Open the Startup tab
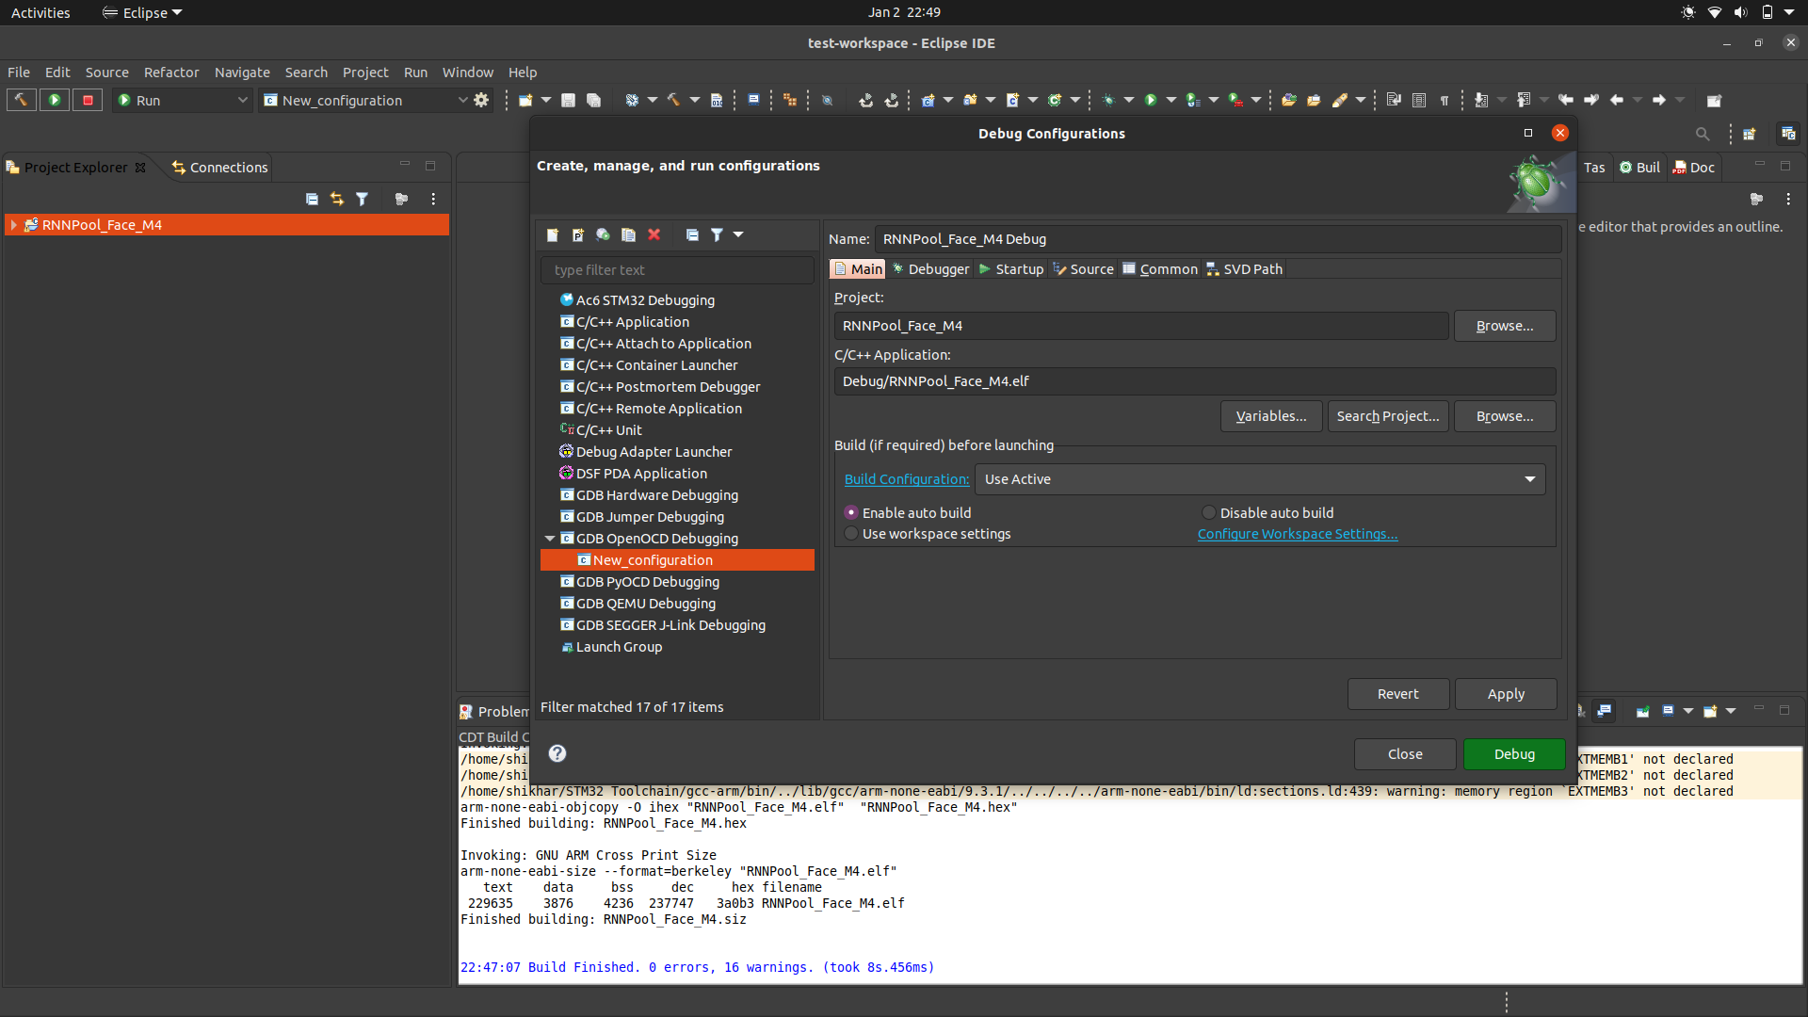Screen dimensions: 1808x1017 pos(1011,269)
